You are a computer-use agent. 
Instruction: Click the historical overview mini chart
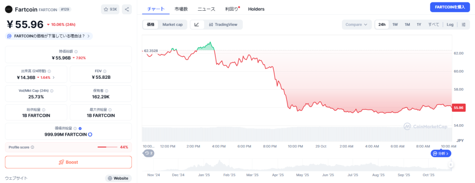click(x=297, y=165)
